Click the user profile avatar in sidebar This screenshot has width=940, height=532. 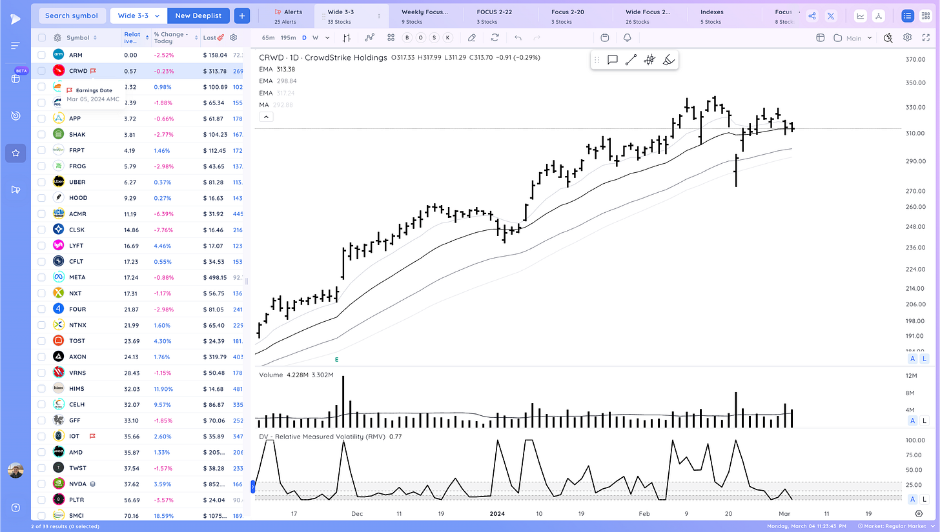pos(15,470)
